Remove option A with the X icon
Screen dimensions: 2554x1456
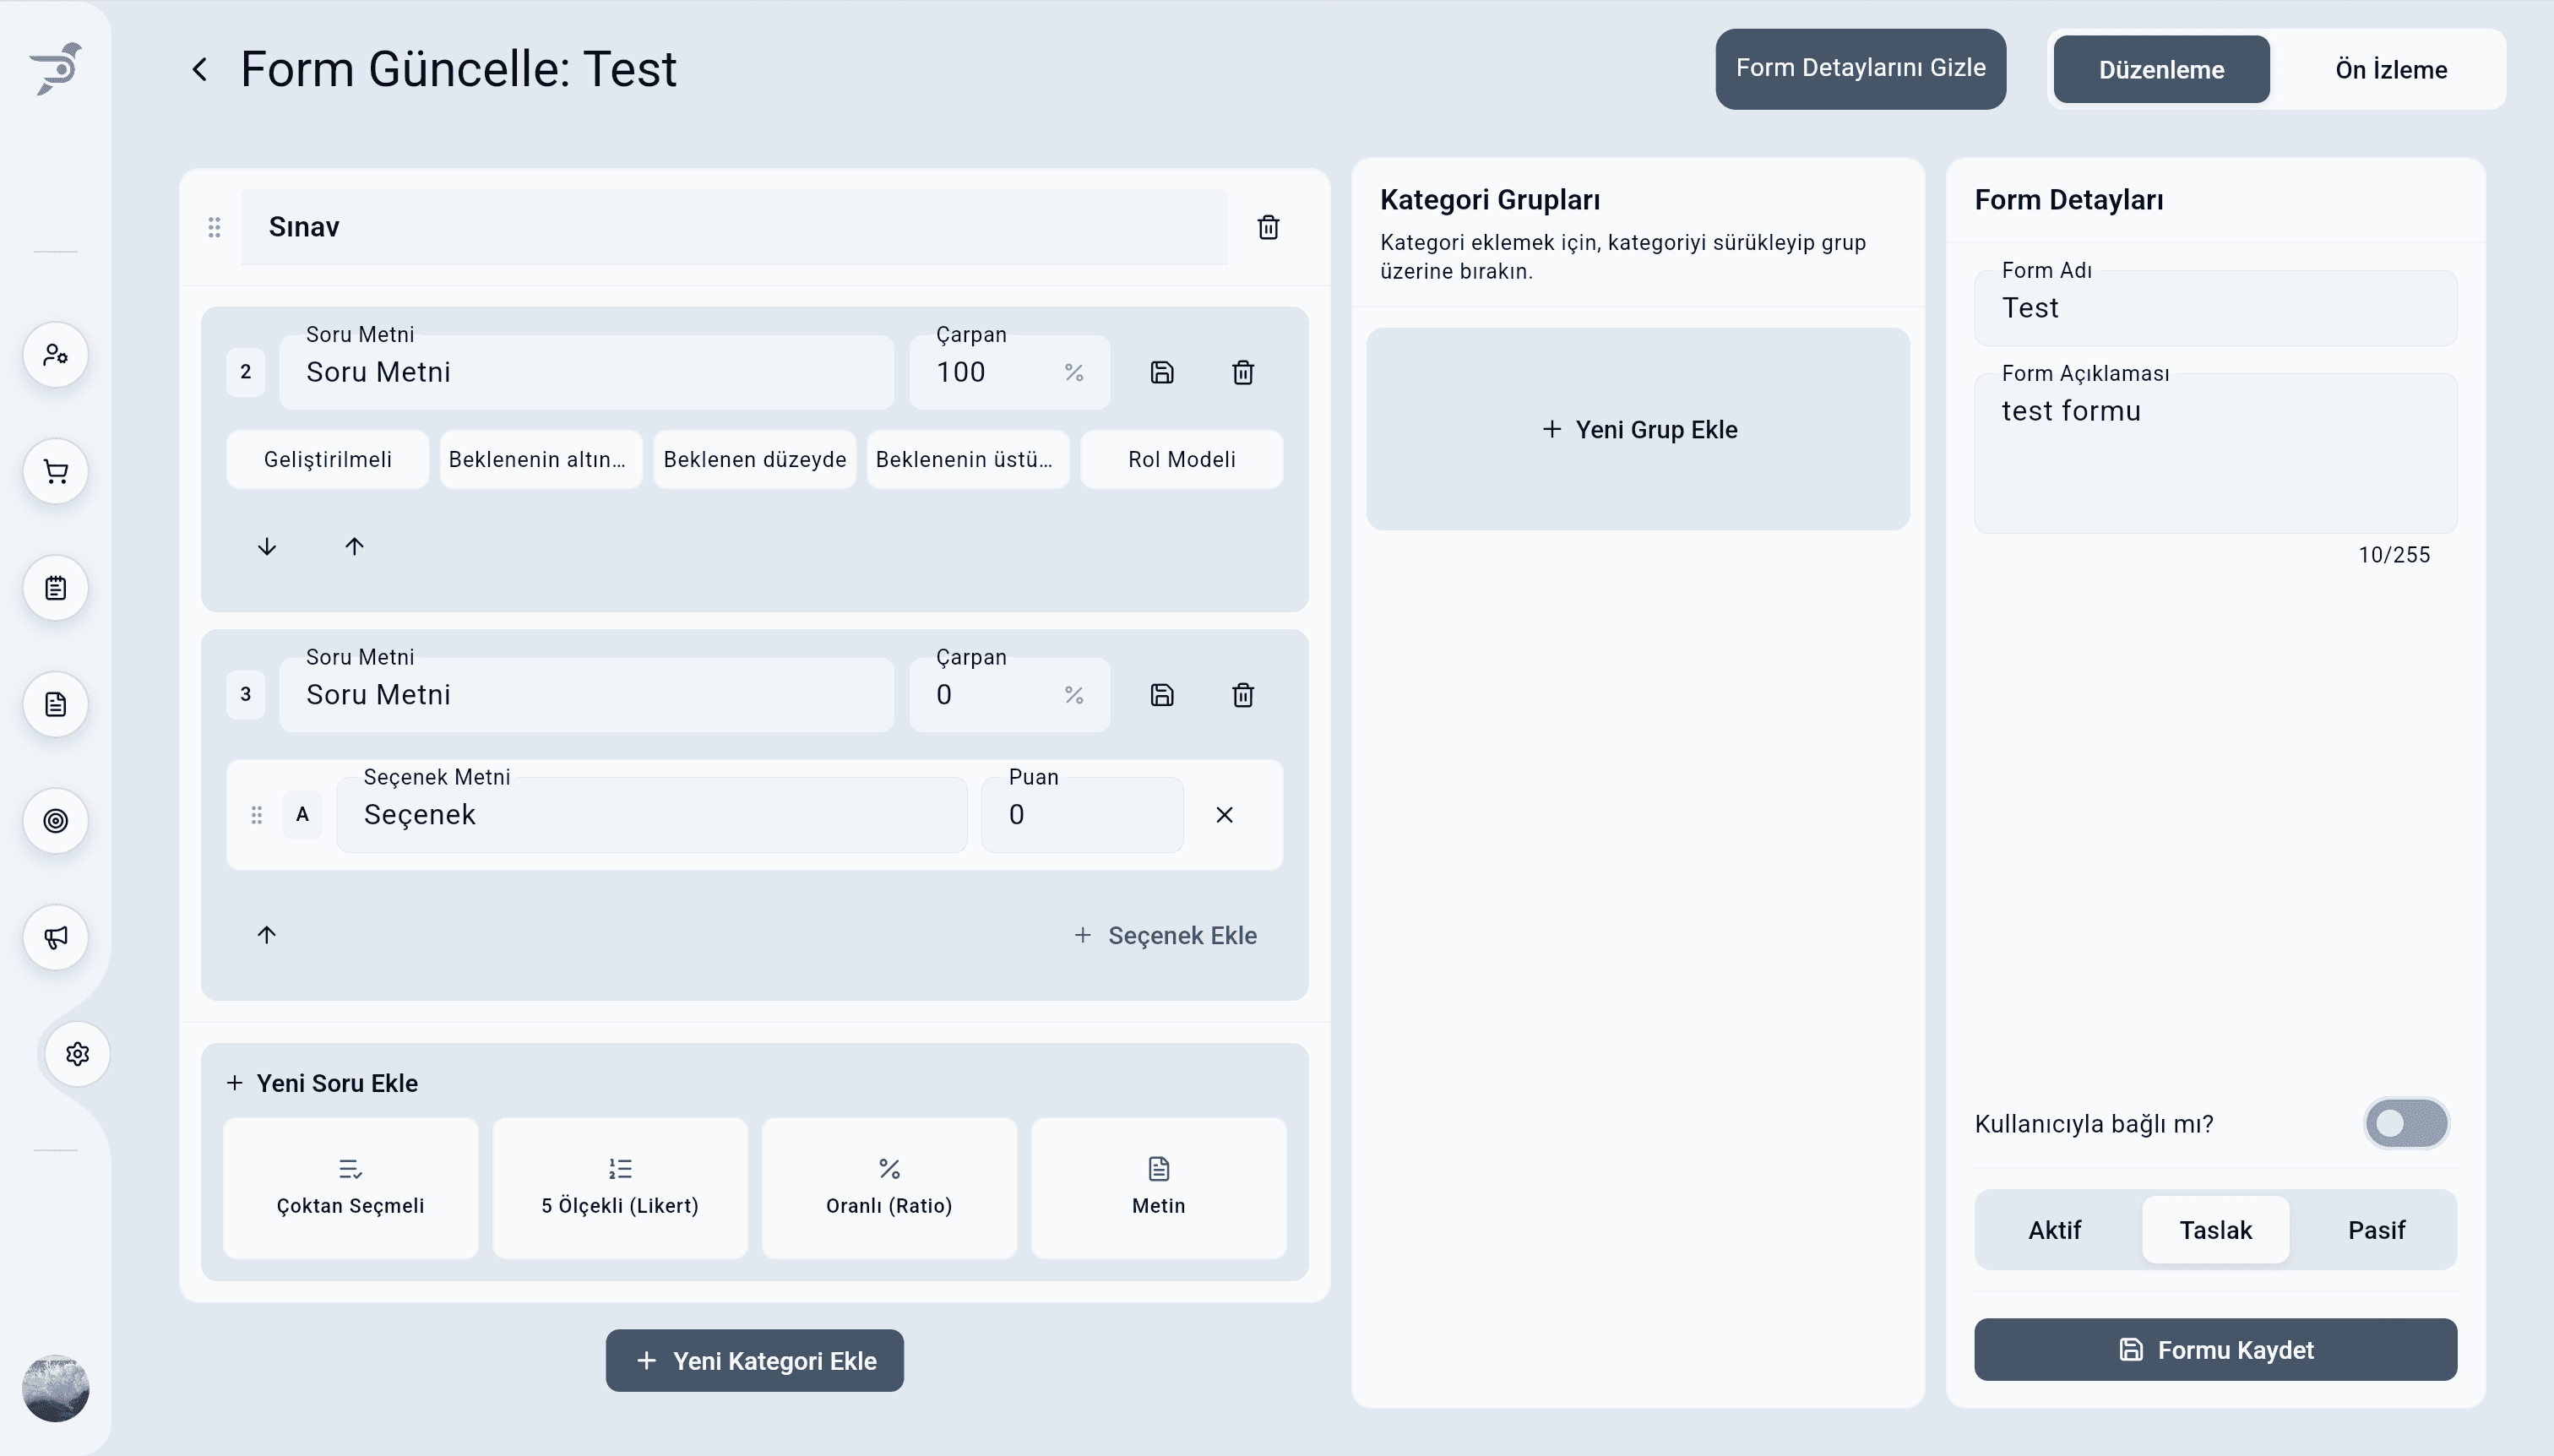[x=1224, y=815]
